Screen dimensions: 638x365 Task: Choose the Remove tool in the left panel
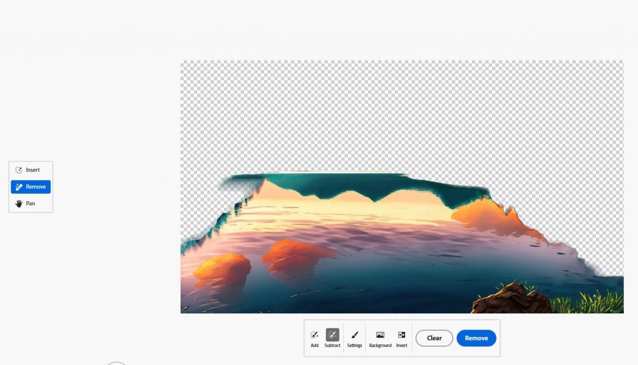(31, 187)
